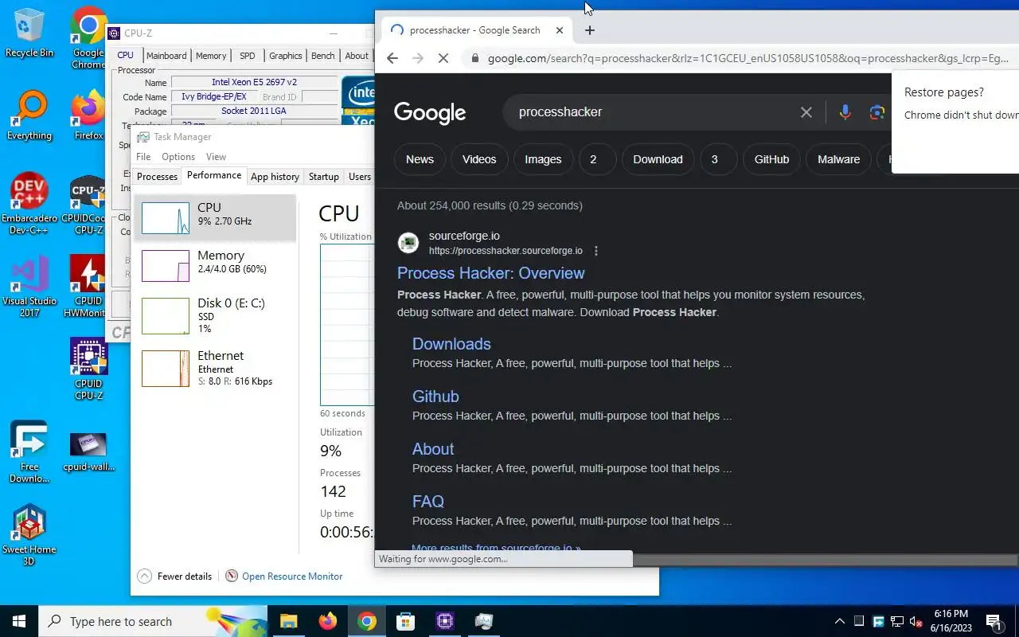Filter results by Videos
Image resolution: width=1019 pixels, height=637 pixels.
[479, 159]
